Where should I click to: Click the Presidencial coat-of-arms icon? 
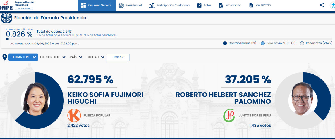coord(121,5)
